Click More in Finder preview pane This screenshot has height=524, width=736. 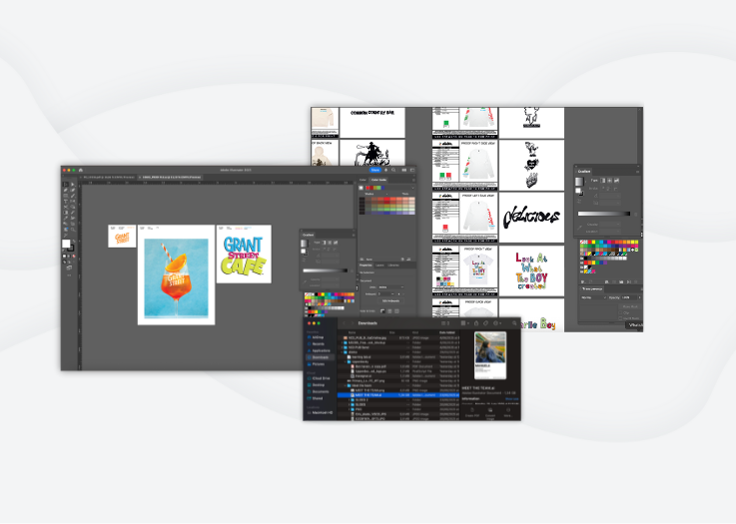coord(508,413)
